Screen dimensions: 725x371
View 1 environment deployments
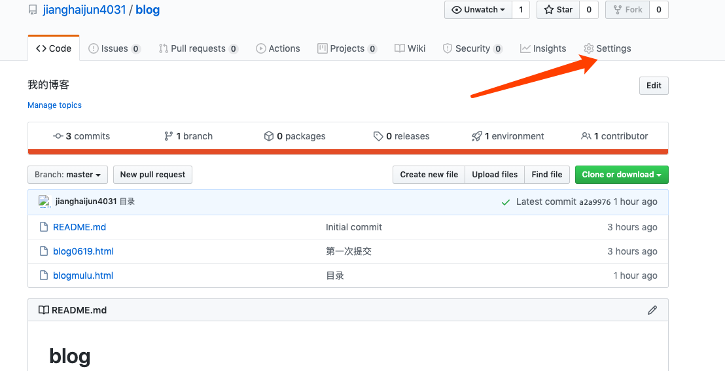508,136
